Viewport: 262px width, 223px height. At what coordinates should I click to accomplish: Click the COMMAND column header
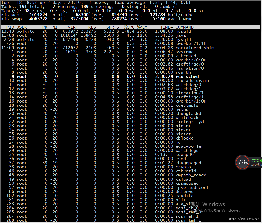pyautogui.click(x=185, y=27)
